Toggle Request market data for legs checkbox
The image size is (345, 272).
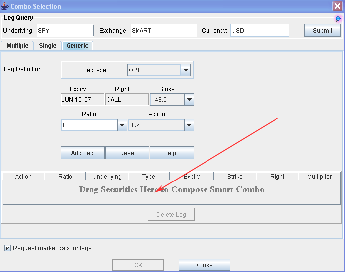(7, 248)
